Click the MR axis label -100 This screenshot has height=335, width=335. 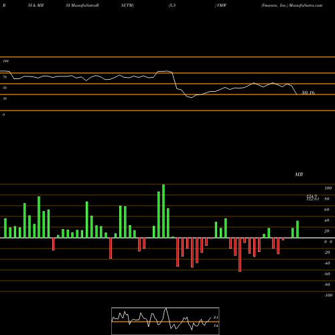pos(328,295)
